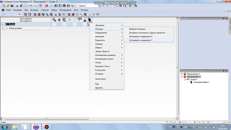
Task: Click the vertical scrollbar of event editor
Action: (x=177, y=68)
